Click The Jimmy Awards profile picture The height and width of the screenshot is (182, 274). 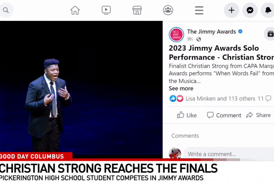[176, 35]
